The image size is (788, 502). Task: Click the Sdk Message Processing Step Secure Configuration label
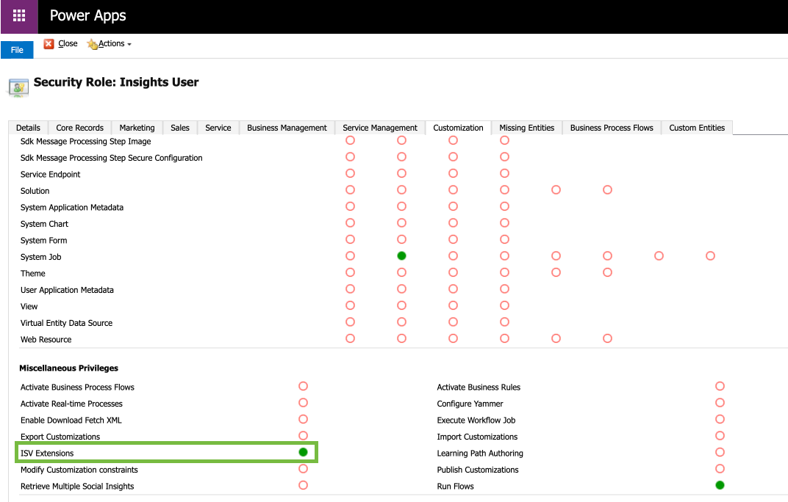(112, 158)
